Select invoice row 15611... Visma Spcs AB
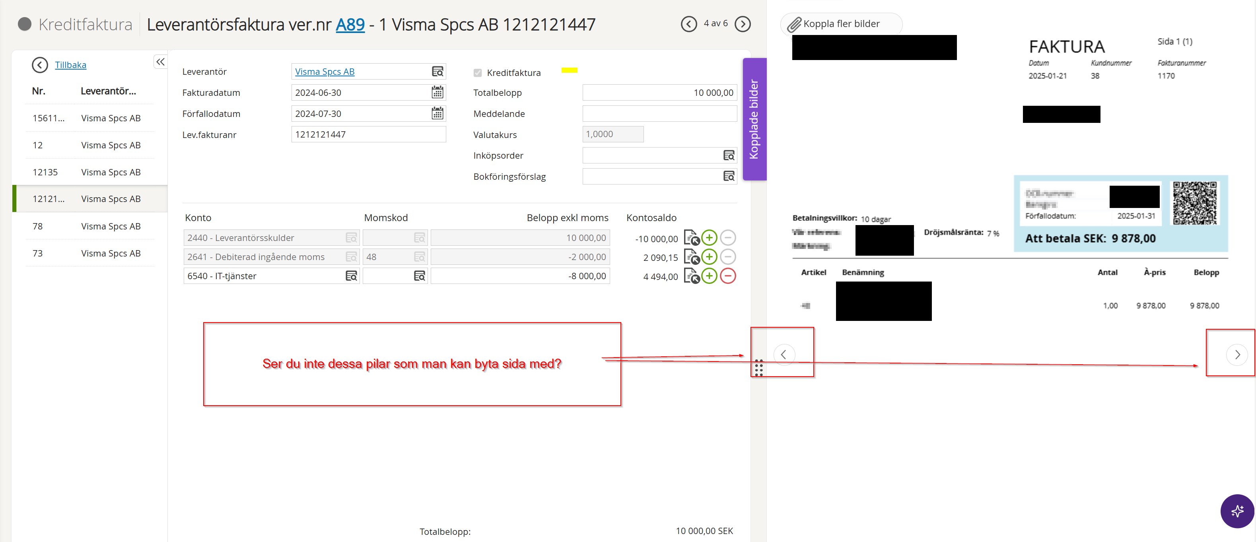 click(90, 118)
